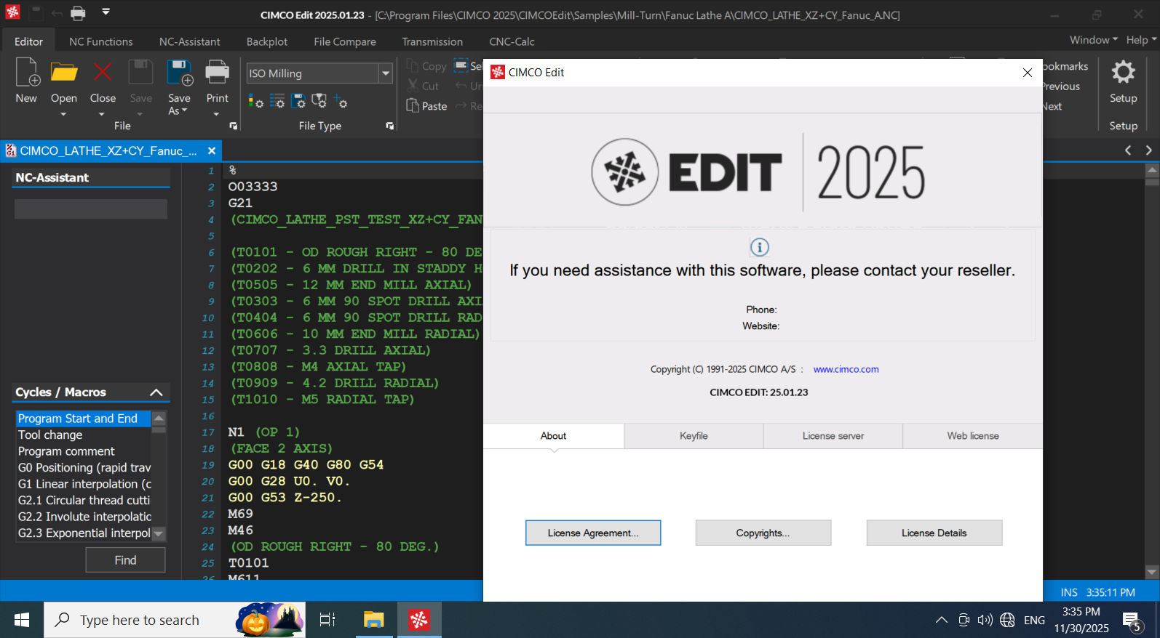Click the CIMCO icon in the About dialog title
This screenshot has width=1160, height=638.
click(498, 72)
